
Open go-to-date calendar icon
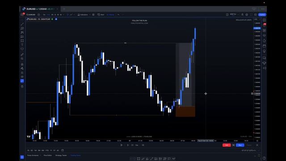pos(63,150)
